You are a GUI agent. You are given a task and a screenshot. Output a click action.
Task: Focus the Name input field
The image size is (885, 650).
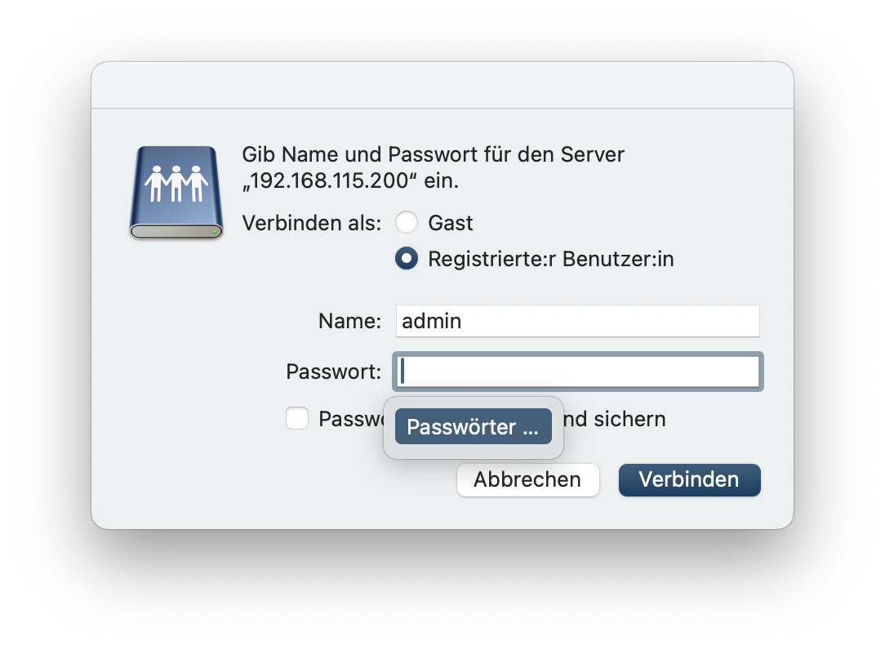[x=577, y=321]
